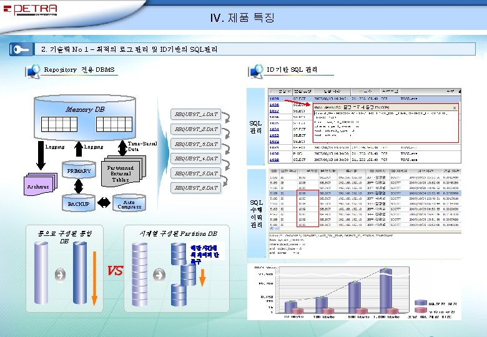Click the BACKUP database cylinder
Screen dimensions: 487x337
78,203
